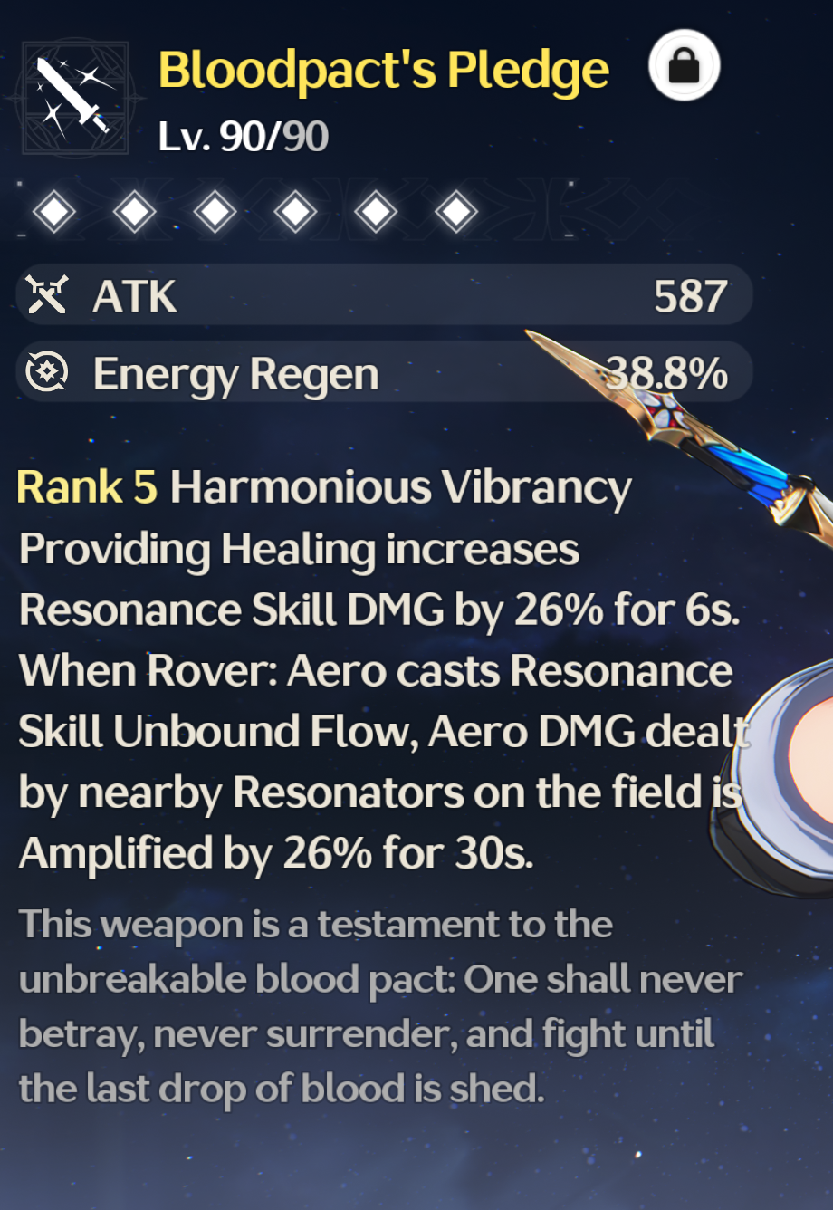Image resolution: width=833 pixels, height=1210 pixels.
Task: Click the 587 ATK value
Action: coord(691,296)
